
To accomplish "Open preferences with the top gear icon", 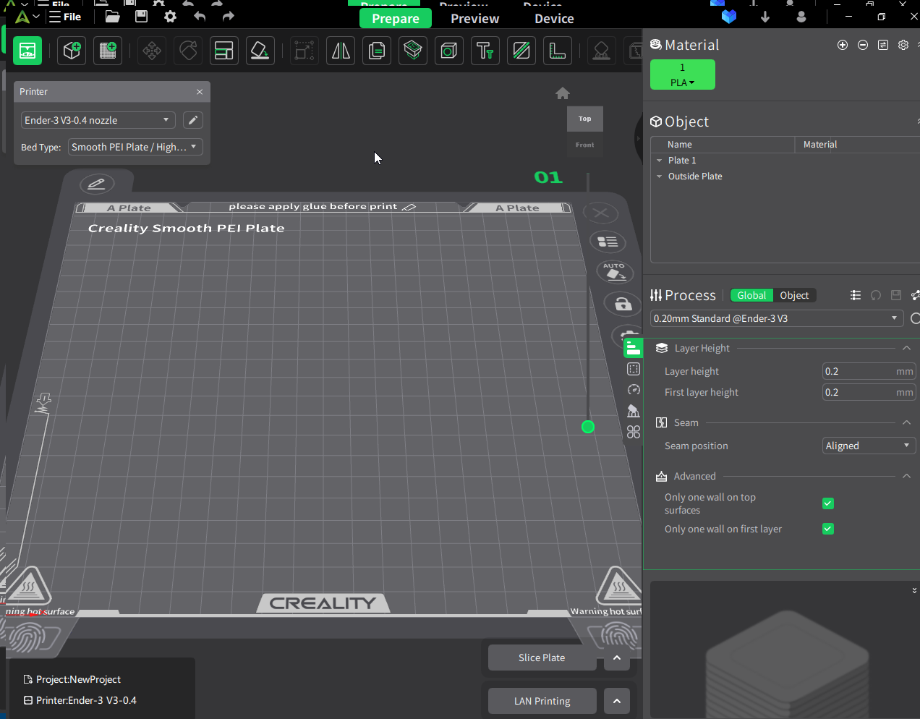I will click(170, 16).
